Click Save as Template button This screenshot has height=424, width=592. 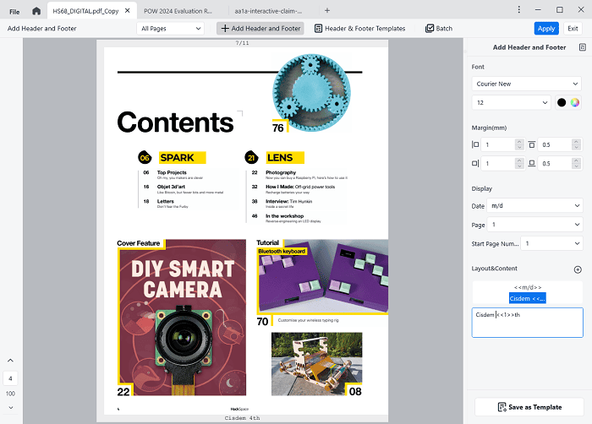[527, 407]
